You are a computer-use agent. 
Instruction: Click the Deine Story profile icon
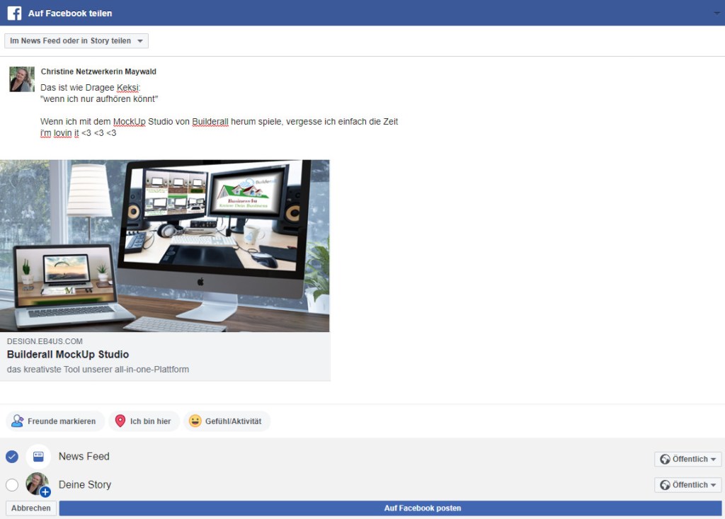point(38,484)
